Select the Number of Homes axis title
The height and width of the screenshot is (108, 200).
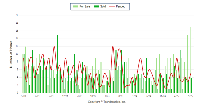pyautogui.click(x=11, y=54)
